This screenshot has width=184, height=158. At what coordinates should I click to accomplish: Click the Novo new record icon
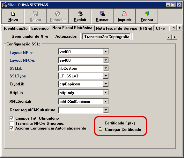pyautogui.click(x=13, y=14)
